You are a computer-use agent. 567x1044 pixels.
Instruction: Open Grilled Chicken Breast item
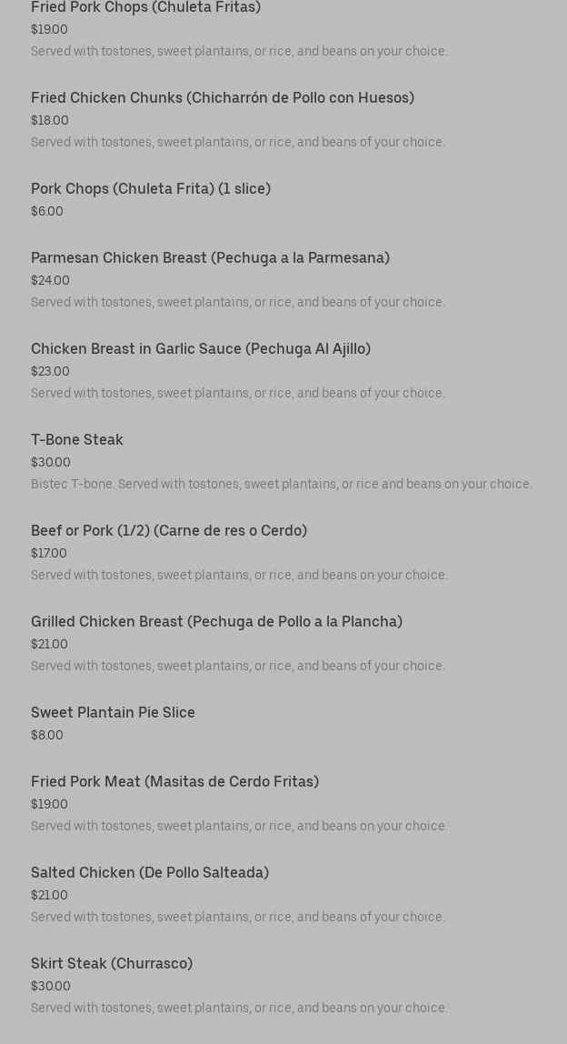click(x=216, y=622)
